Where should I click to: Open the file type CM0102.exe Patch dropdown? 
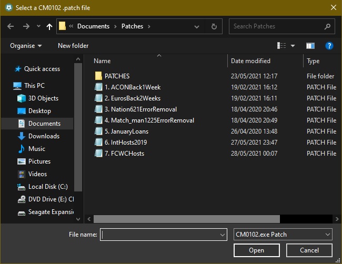pos(283,235)
